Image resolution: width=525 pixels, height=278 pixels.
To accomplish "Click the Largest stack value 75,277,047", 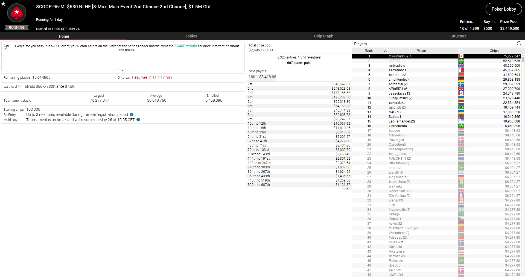I will pyautogui.click(x=100, y=100).
